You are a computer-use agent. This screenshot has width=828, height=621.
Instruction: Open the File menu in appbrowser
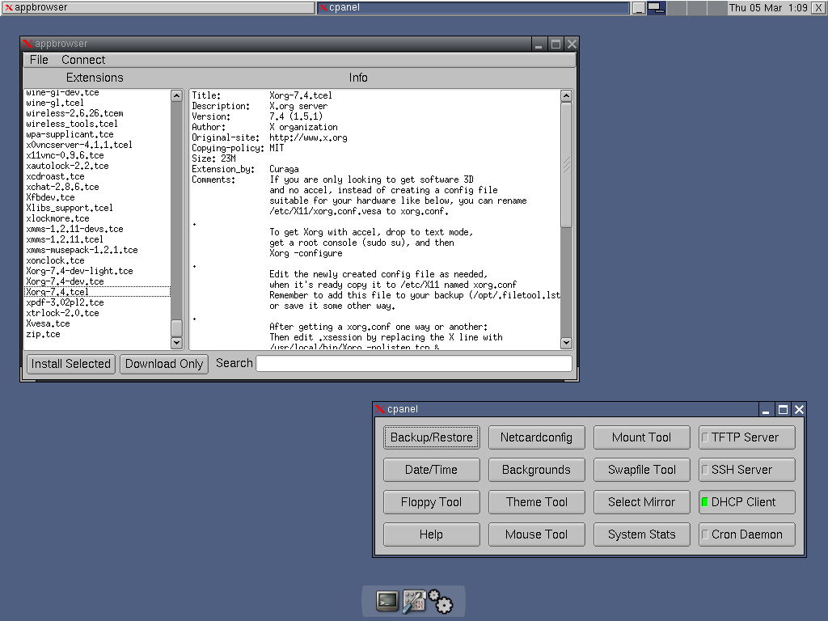[x=39, y=60]
